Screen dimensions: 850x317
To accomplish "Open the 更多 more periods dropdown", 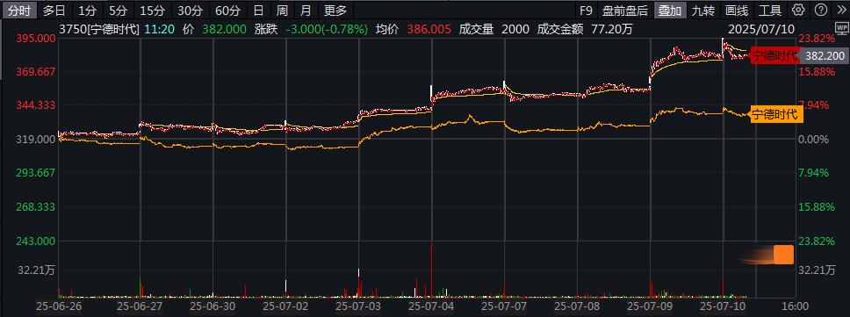I will [335, 10].
